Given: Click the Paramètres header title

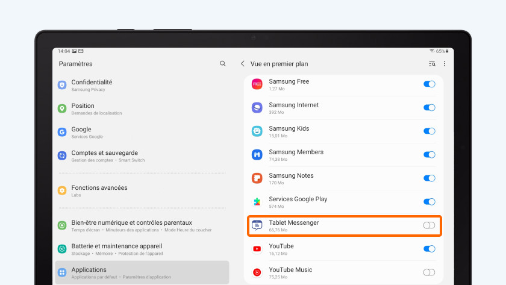Looking at the screenshot, I should 75,64.
